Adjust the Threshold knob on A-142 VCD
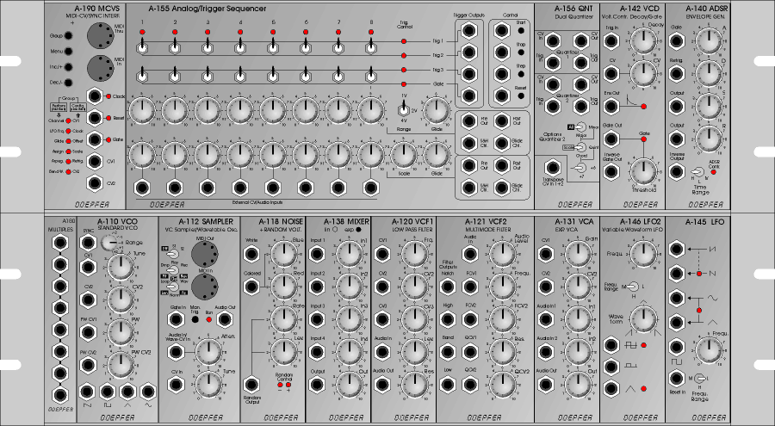Image resolution: width=775 pixels, height=426 pixels. (643, 171)
